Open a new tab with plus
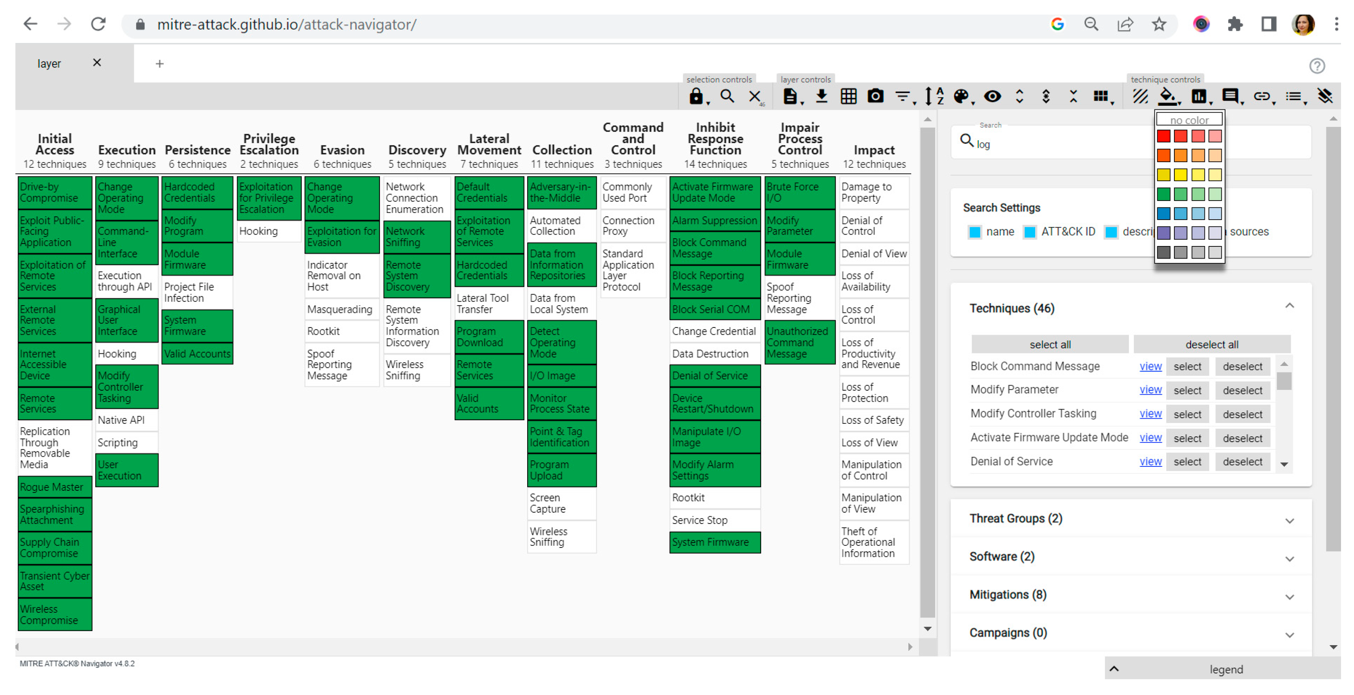Screen dimensions: 1354x695 point(159,64)
